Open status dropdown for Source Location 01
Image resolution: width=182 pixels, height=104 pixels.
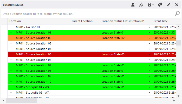(x=149, y=33)
